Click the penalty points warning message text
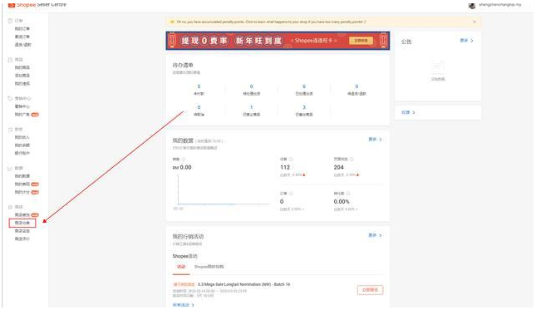 [271, 22]
